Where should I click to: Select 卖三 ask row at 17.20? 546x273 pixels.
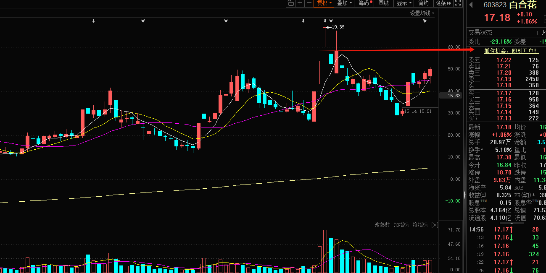tap(506, 73)
